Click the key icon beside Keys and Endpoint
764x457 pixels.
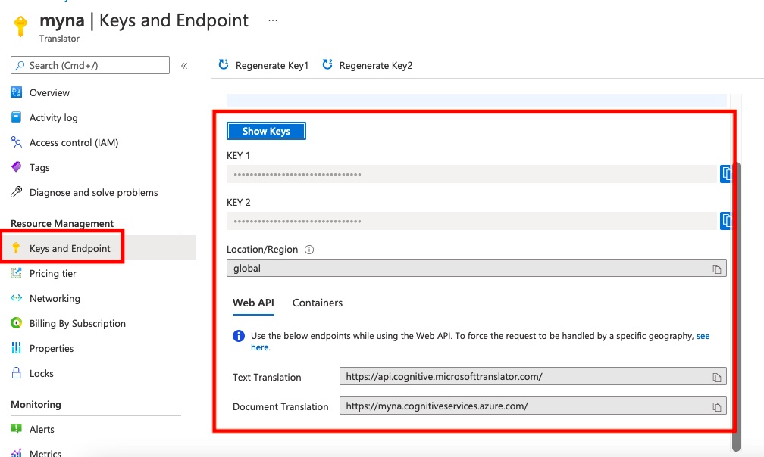(16, 248)
